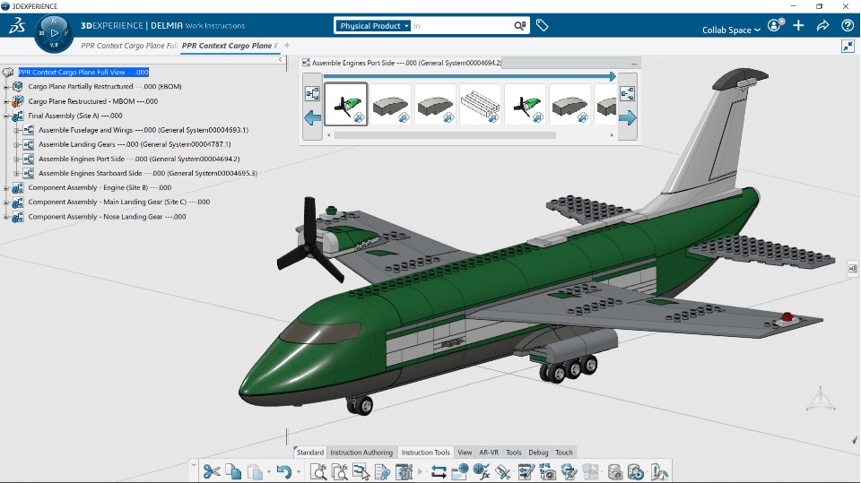Click the search magnifier icon in header

519,26
